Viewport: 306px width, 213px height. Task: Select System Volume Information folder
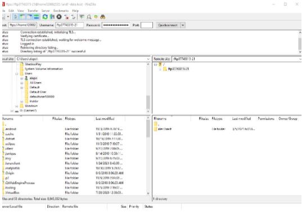[44, 69]
